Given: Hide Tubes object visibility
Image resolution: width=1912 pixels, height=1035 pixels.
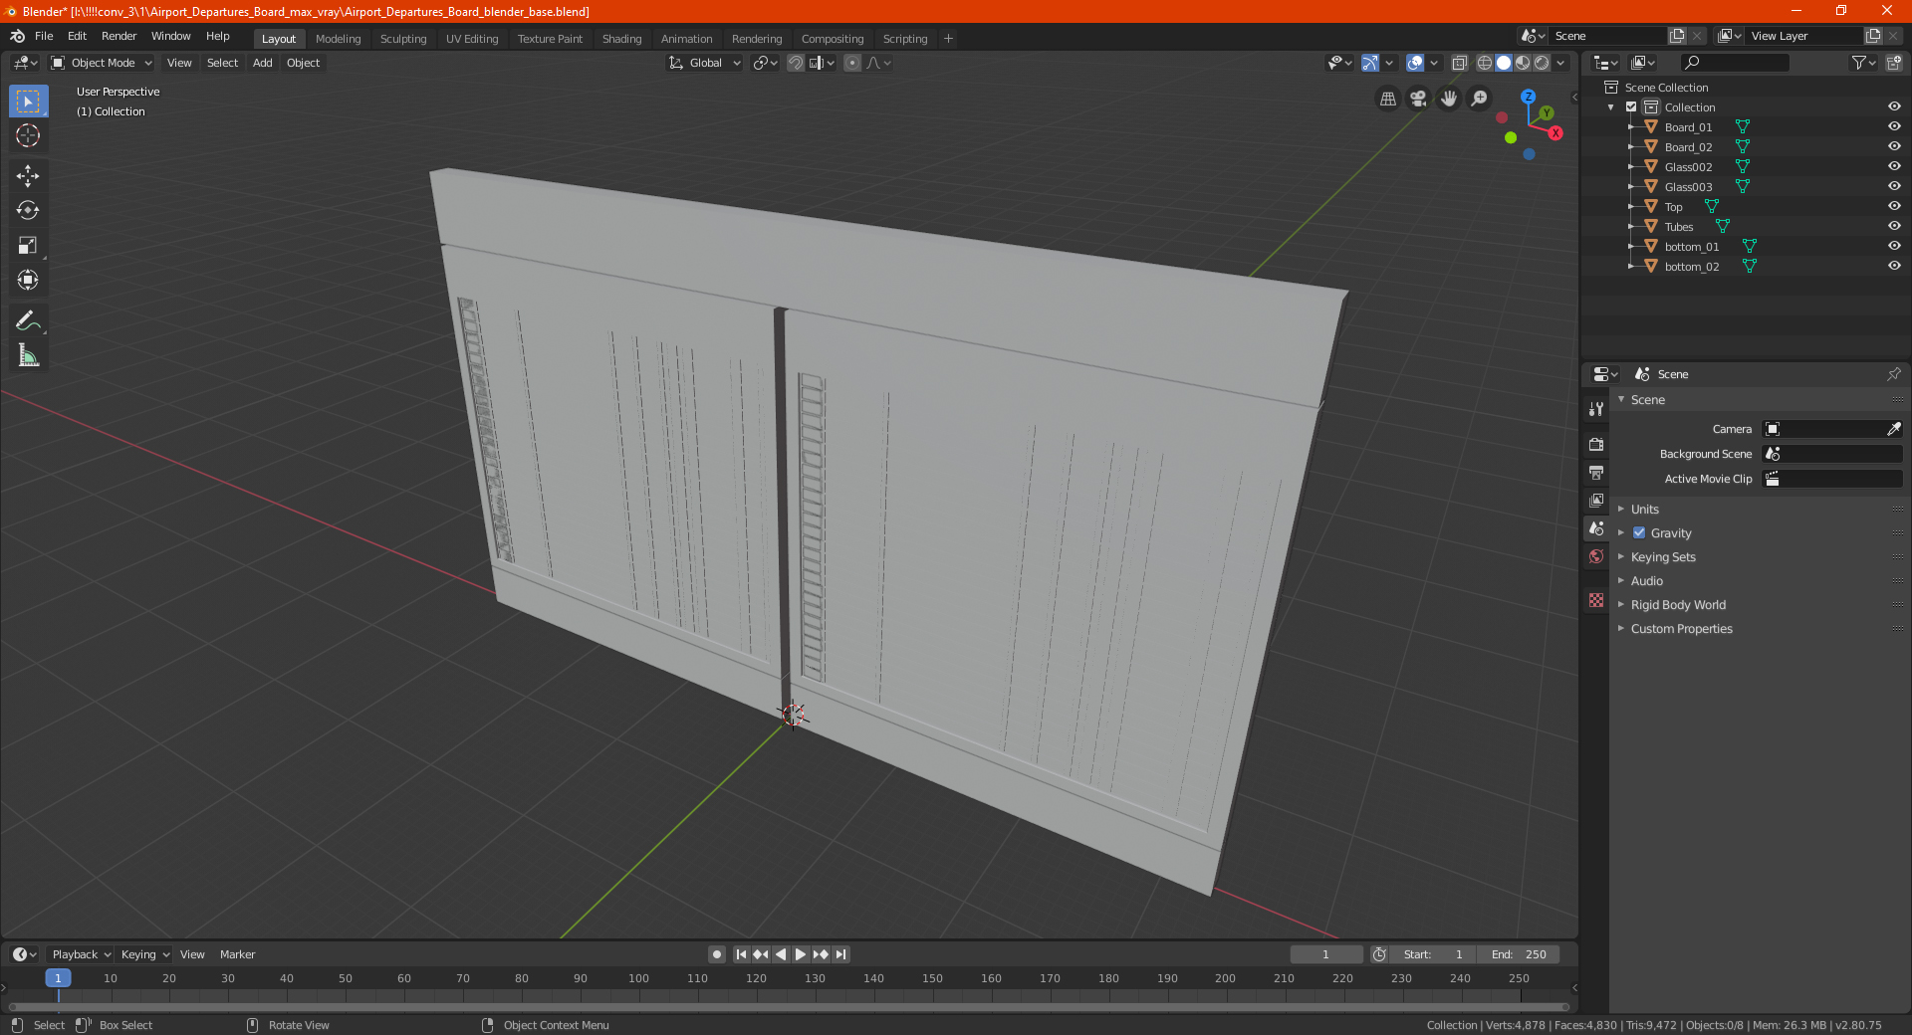Looking at the screenshot, I should tap(1894, 226).
